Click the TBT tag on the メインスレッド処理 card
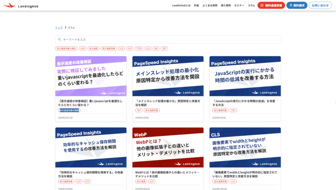The width and height of the screenshot is (336, 190). point(139,110)
